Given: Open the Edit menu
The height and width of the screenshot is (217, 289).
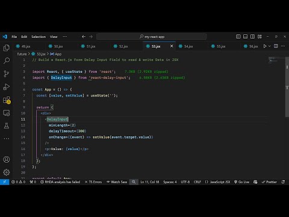Looking at the screenshot, I should 24,37.
